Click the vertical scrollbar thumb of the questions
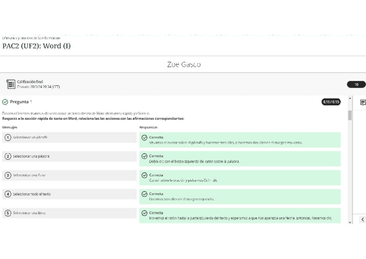Image resolution: width=366 pixels, height=259 pixels. pos(350,115)
